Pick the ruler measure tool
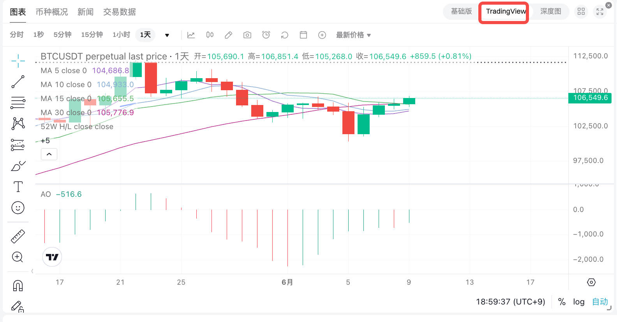 pos(18,236)
